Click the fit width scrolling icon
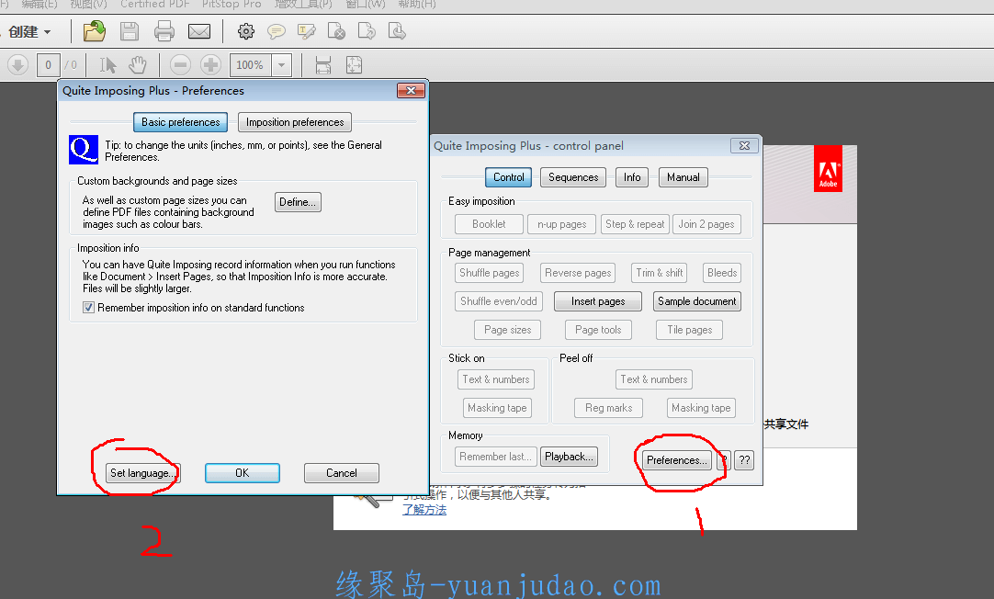Screen dimensions: 994x599 (x=323, y=64)
